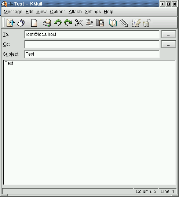Open the Message menu
This screenshot has height=197, width=179.
(13, 12)
